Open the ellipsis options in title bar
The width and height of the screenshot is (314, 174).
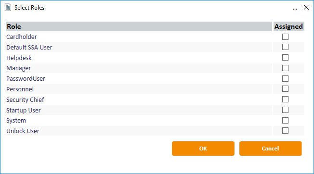coord(295,8)
